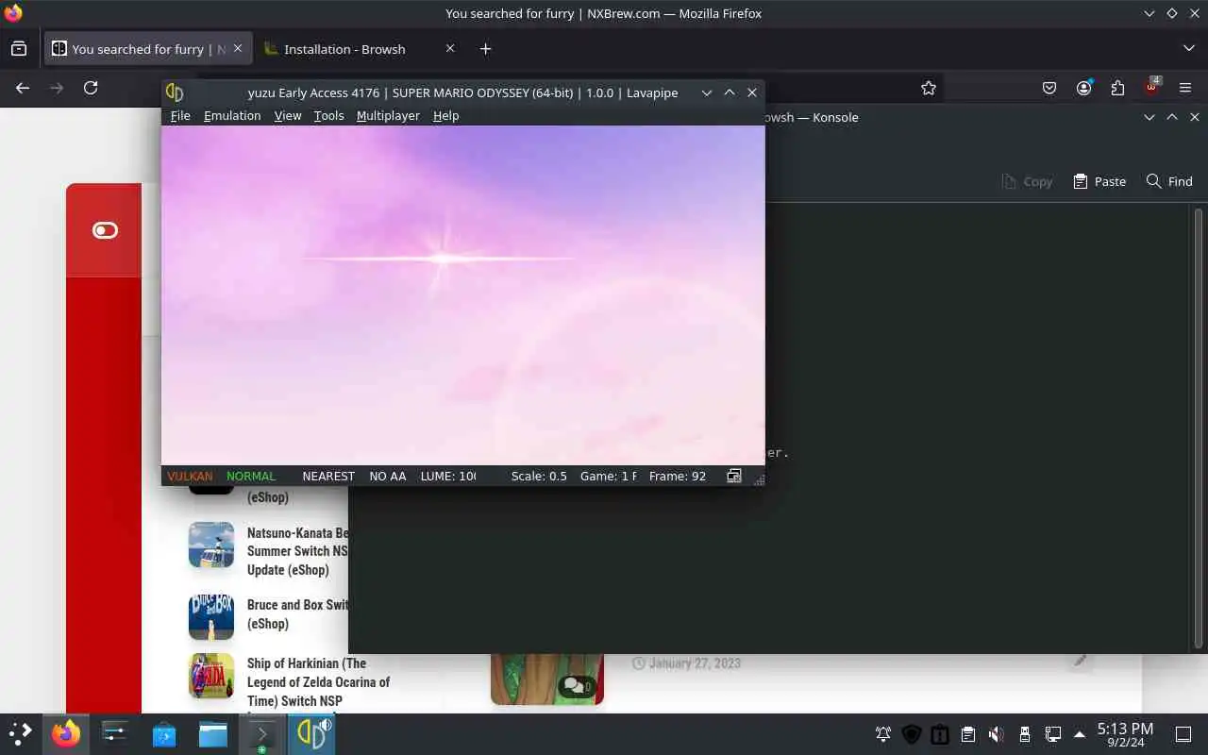Click the show desktop button

coord(1183,734)
